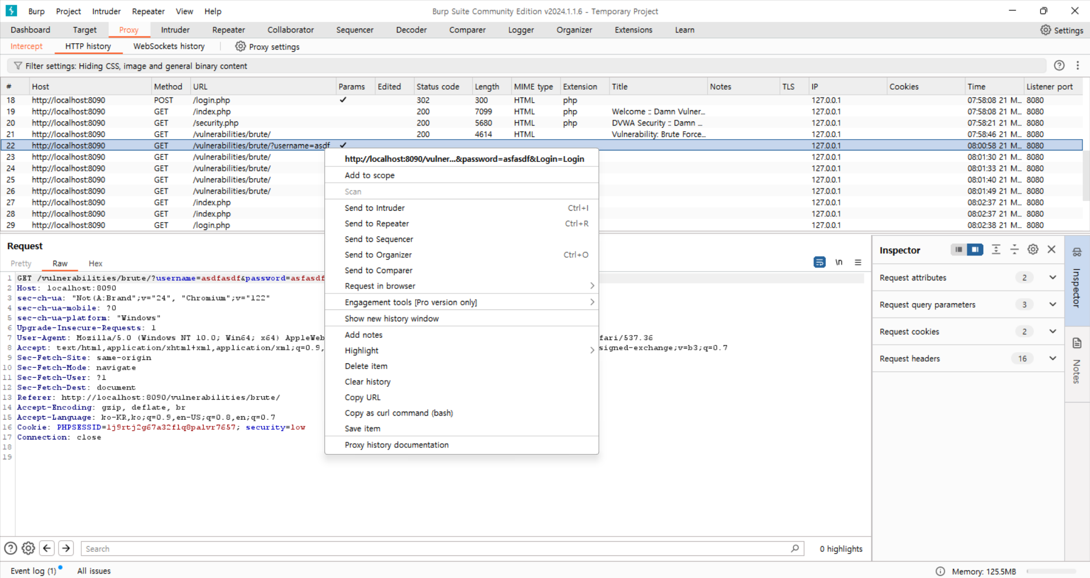1090x578 pixels.
Task: Select vertical Inspector layout
Action: tap(959, 250)
